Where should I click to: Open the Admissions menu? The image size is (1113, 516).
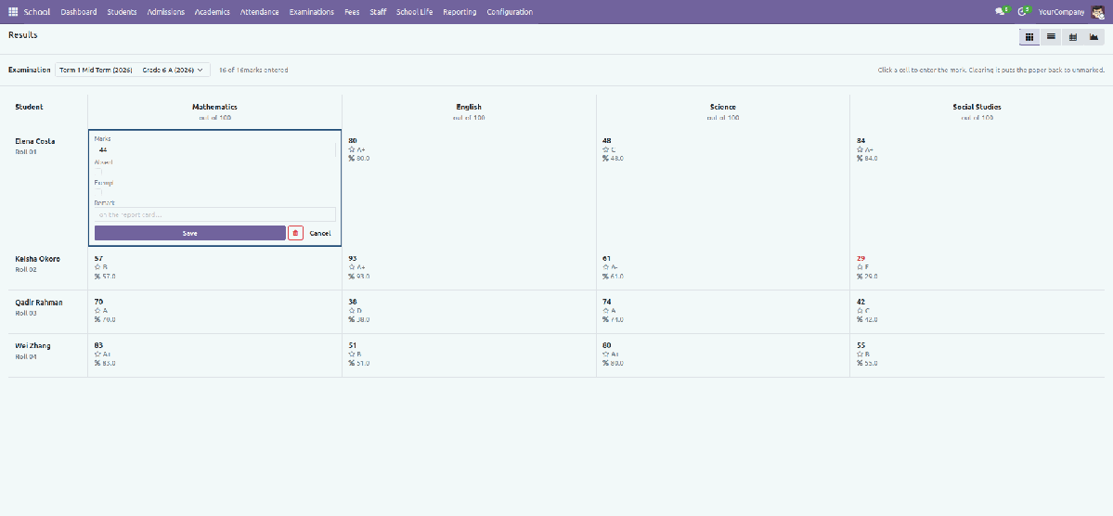(x=165, y=12)
